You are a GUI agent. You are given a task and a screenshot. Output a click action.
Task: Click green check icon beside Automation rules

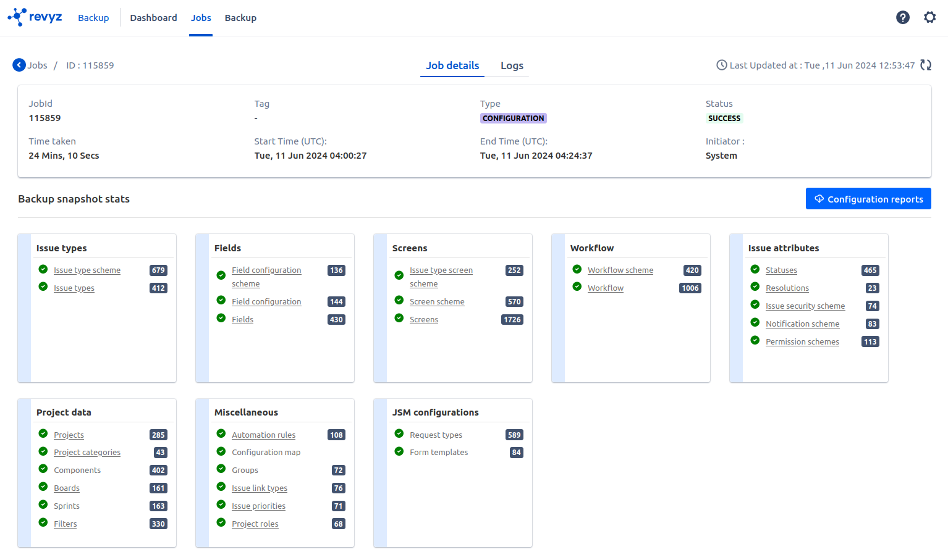pos(221,434)
